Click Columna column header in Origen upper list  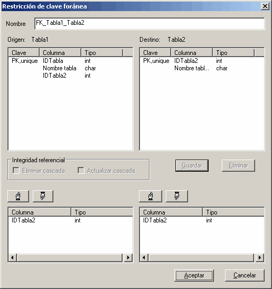click(60, 53)
